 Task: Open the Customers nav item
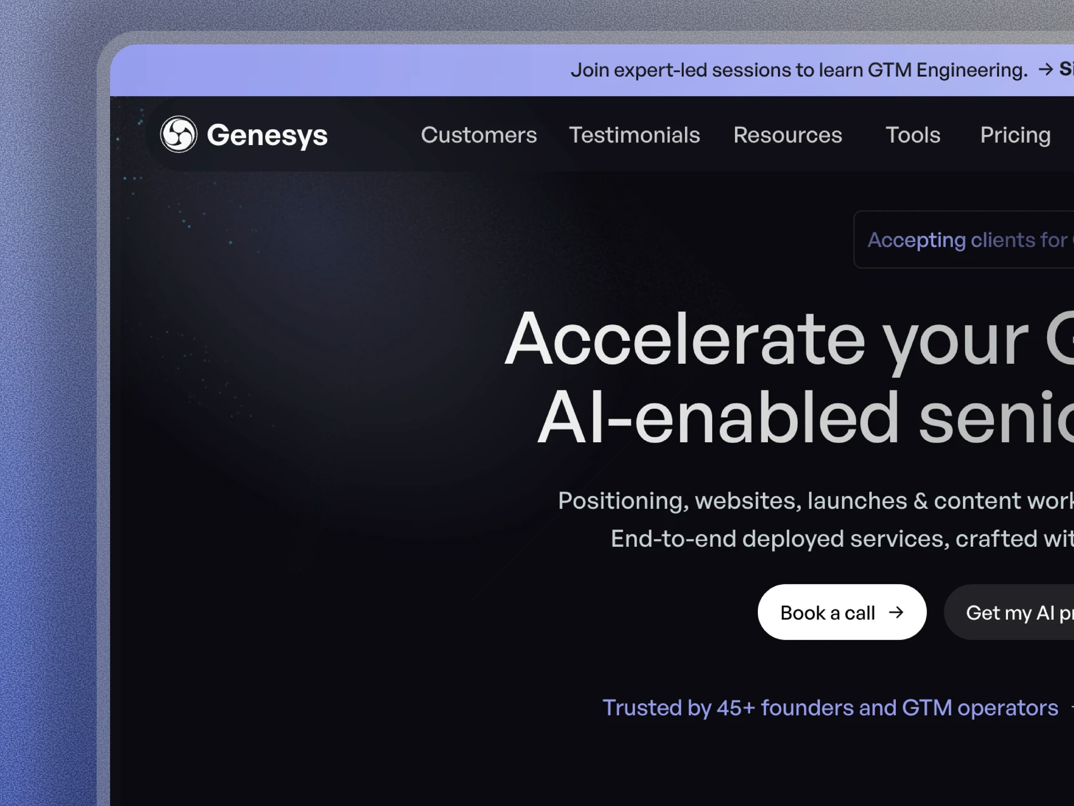pyautogui.click(x=479, y=135)
